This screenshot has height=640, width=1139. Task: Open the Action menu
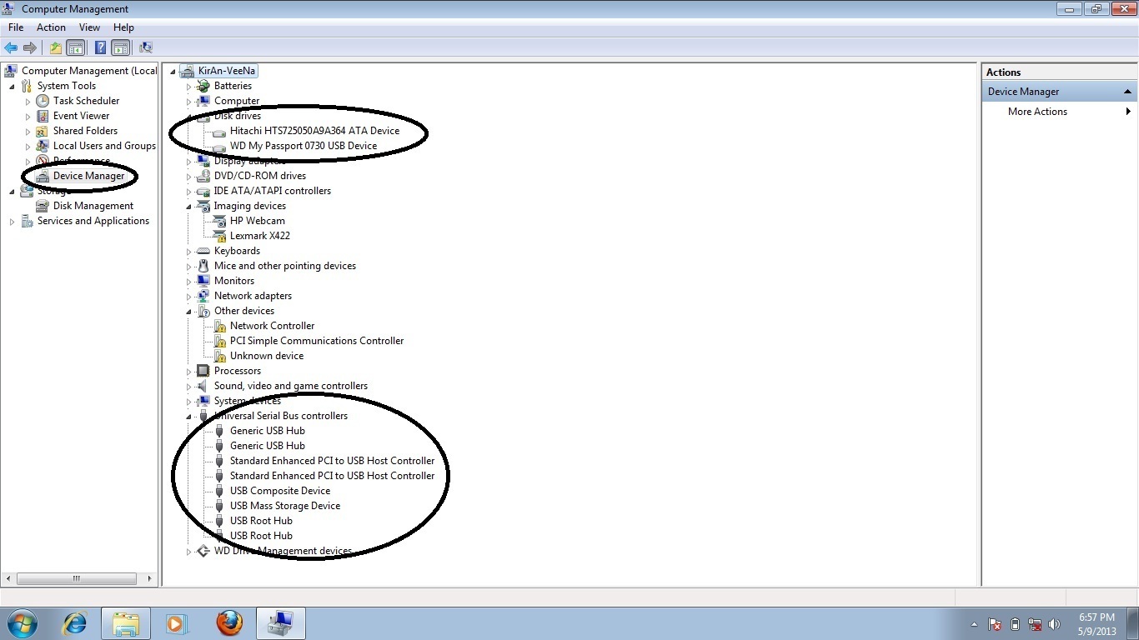click(x=51, y=27)
